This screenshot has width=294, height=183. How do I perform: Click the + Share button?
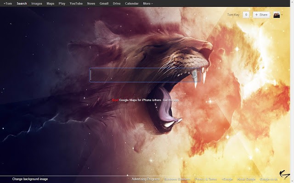261,15
